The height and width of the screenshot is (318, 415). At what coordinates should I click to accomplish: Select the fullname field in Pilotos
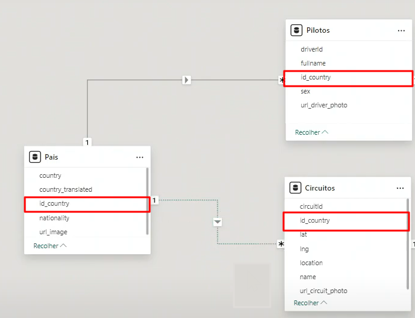tap(314, 63)
